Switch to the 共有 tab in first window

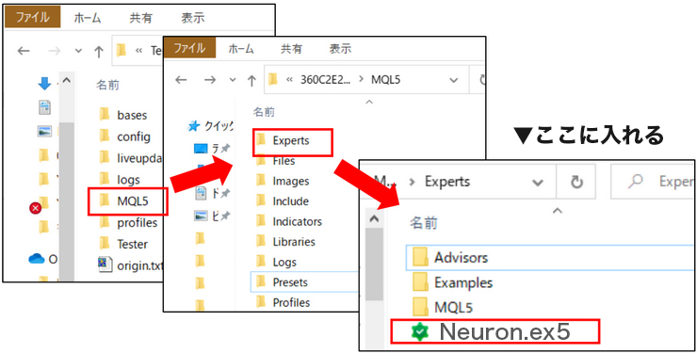(141, 18)
